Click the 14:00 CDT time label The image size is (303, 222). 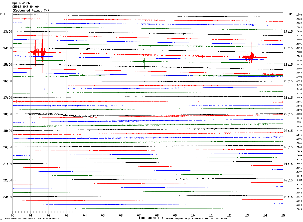(8, 48)
